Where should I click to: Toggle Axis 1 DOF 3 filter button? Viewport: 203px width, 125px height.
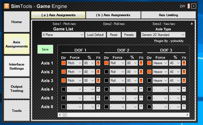click(184, 63)
